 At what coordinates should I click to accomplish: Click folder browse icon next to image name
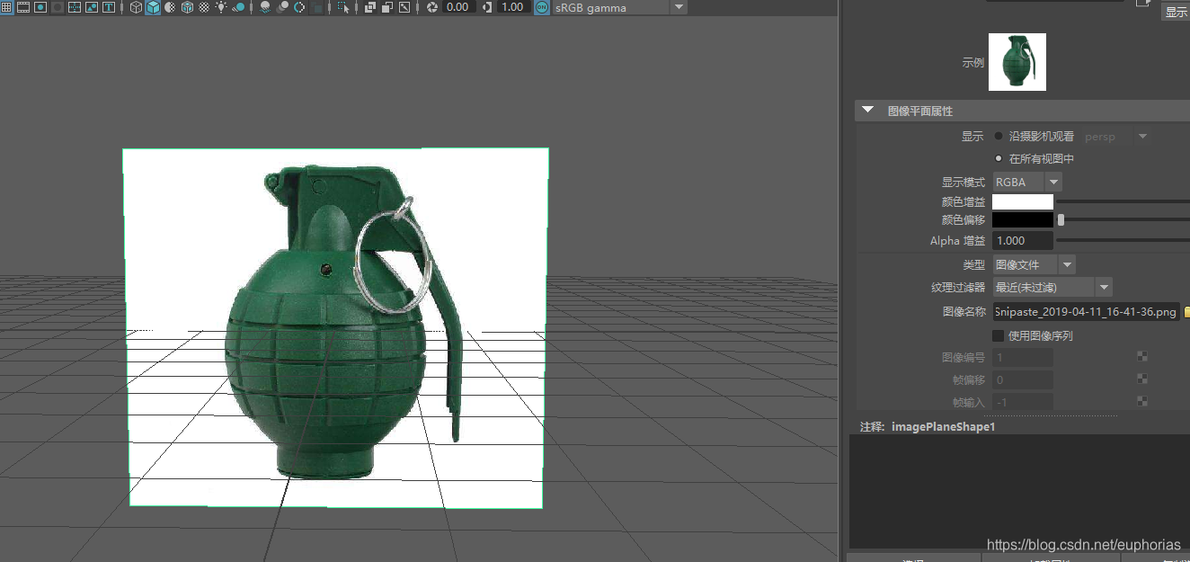click(1186, 312)
